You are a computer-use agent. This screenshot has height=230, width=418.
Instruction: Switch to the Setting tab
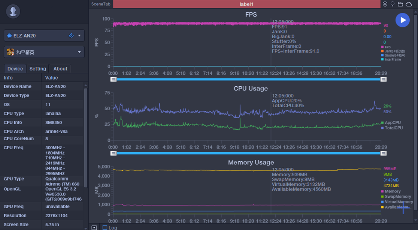38,69
